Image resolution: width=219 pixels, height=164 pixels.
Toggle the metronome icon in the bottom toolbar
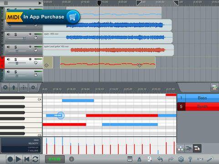(139, 159)
